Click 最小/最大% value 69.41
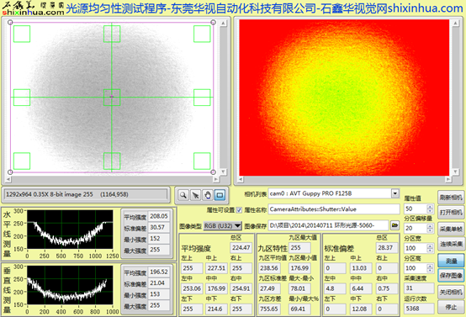 [299, 309]
